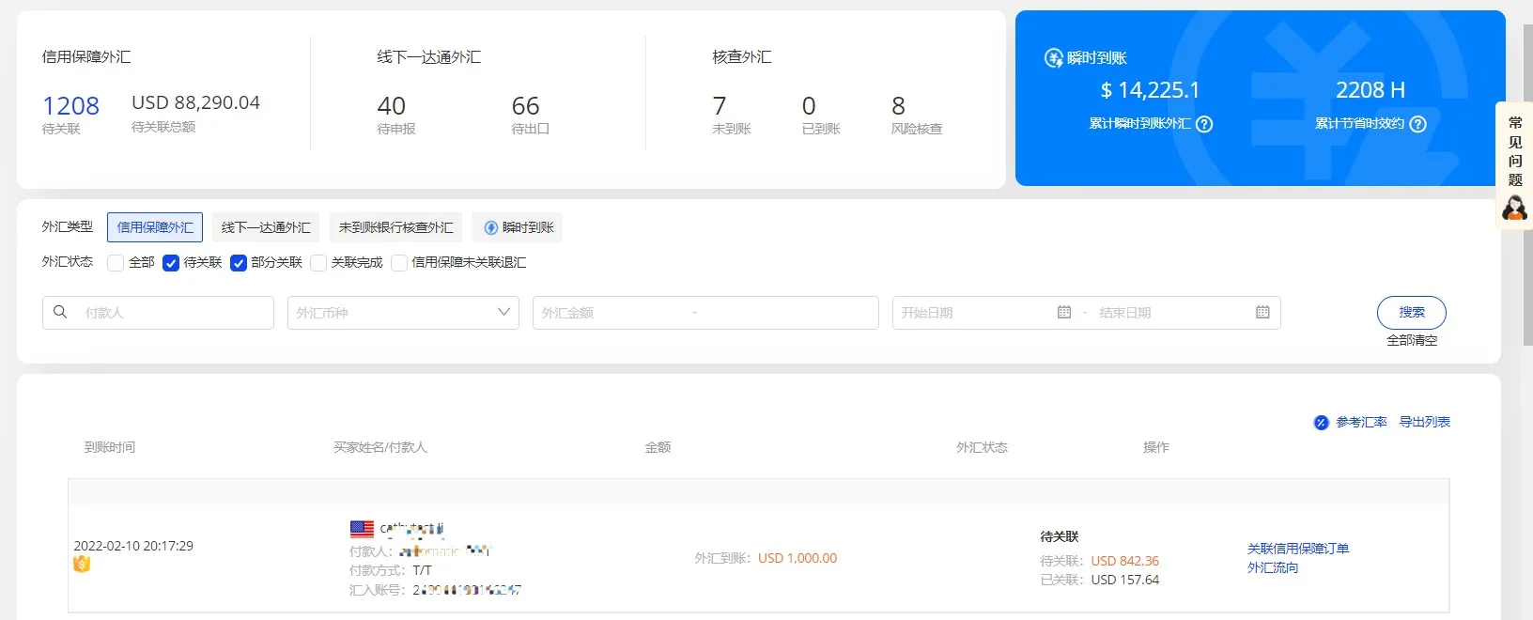Click the 2208 H value

pyautogui.click(x=1370, y=90)
